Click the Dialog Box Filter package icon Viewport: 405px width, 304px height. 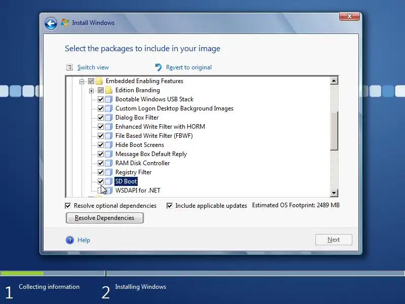(109, 118)
